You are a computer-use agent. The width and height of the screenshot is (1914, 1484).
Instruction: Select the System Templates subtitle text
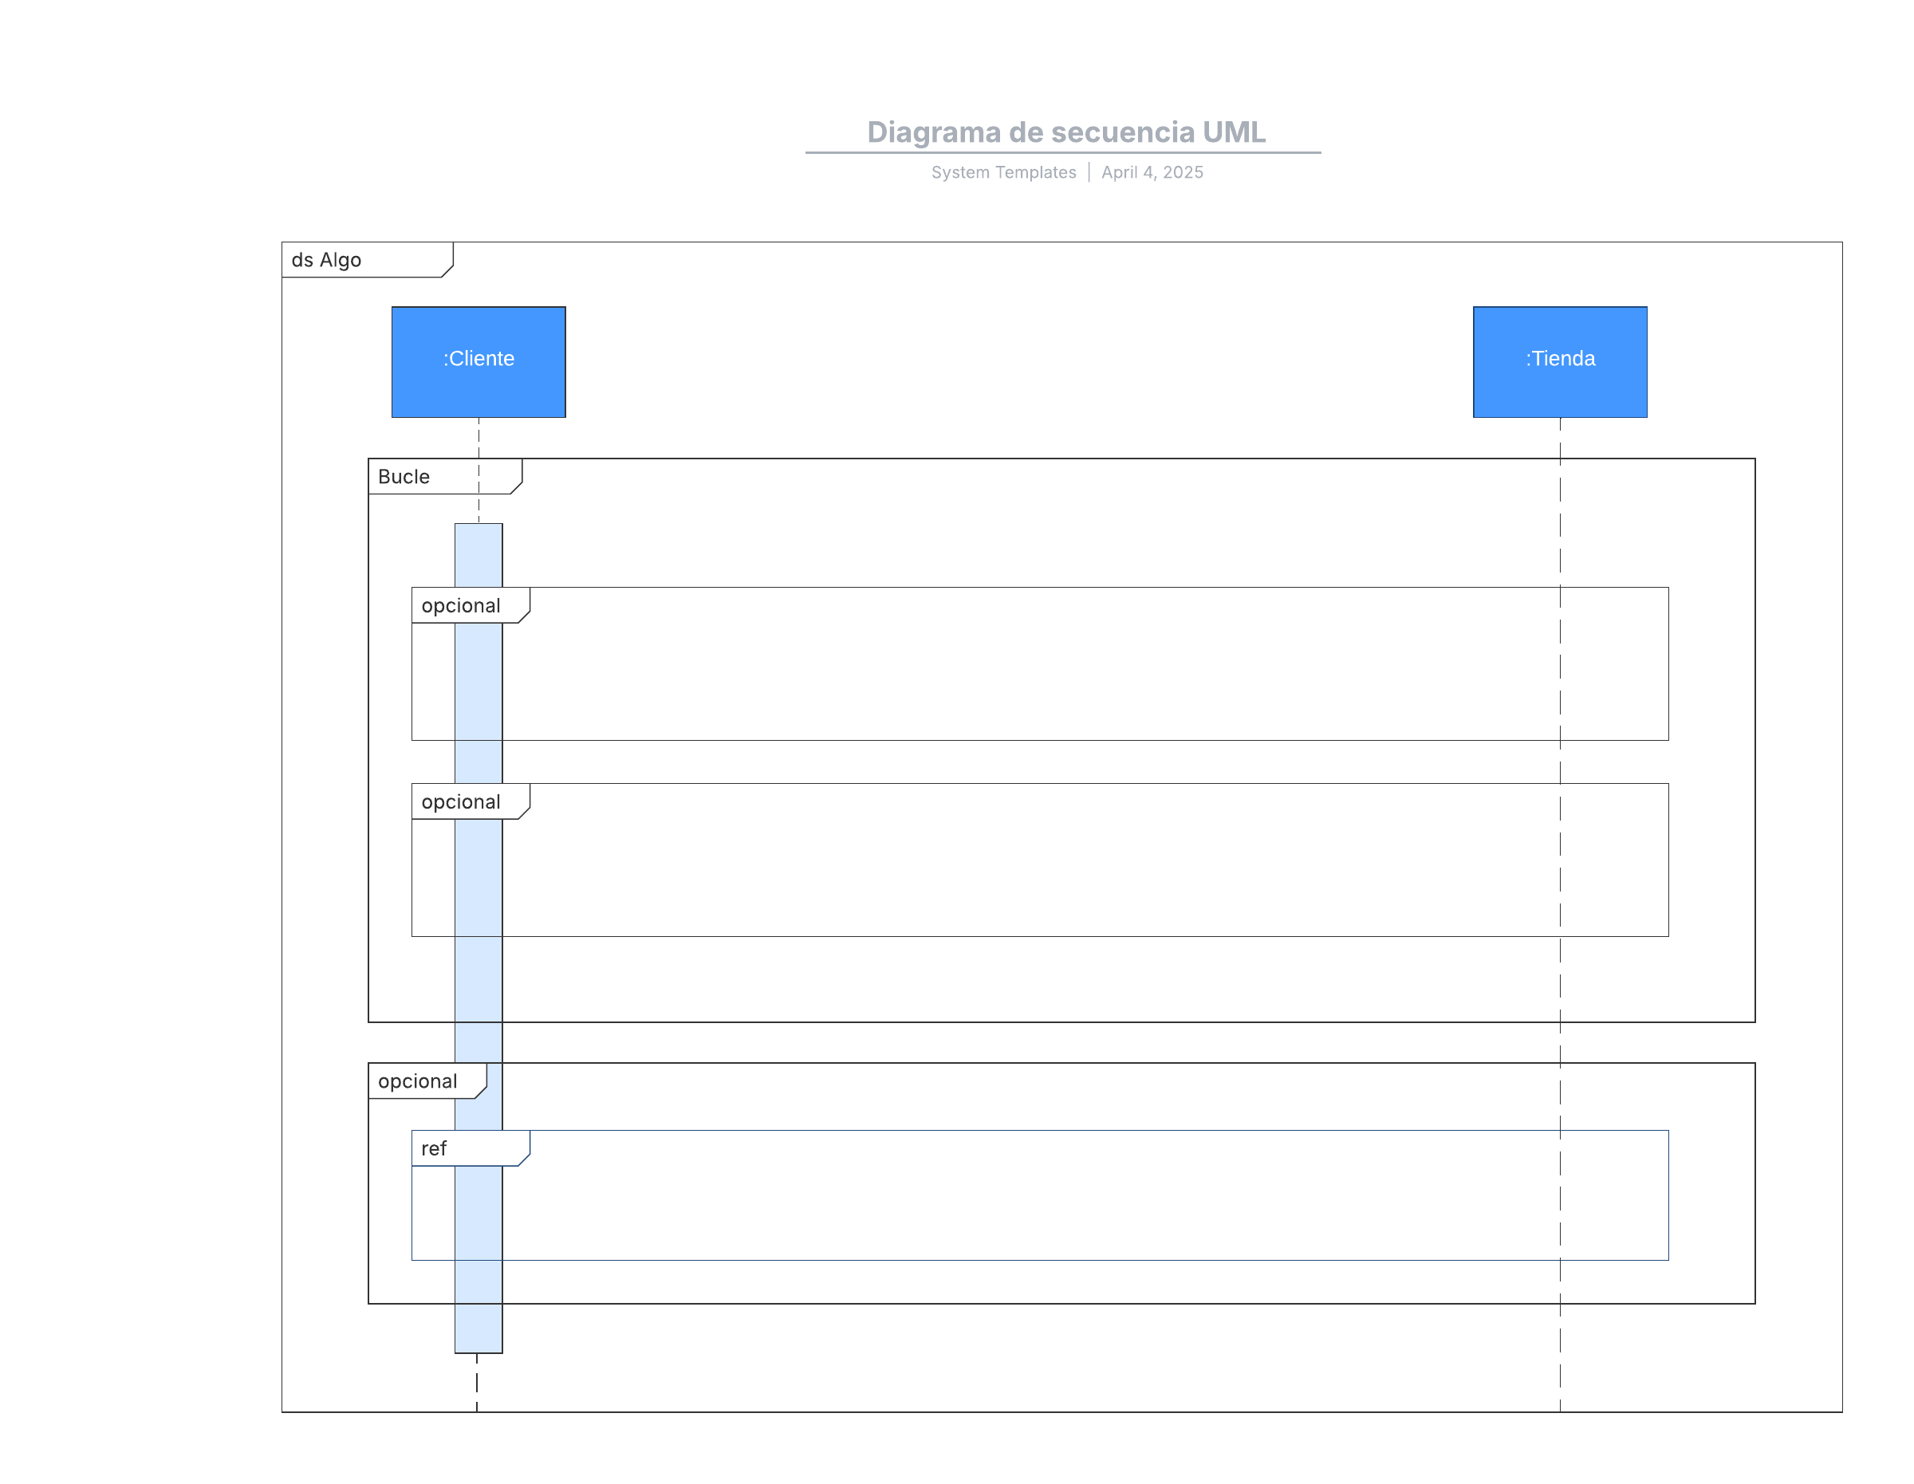pyautogui.click(x=1002, y=172)
